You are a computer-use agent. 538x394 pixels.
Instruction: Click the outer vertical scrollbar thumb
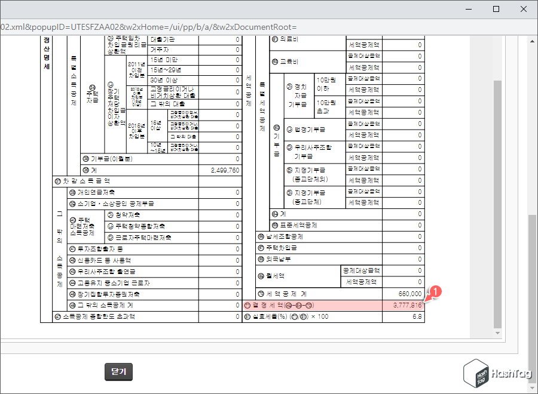[x=532, y=298]
